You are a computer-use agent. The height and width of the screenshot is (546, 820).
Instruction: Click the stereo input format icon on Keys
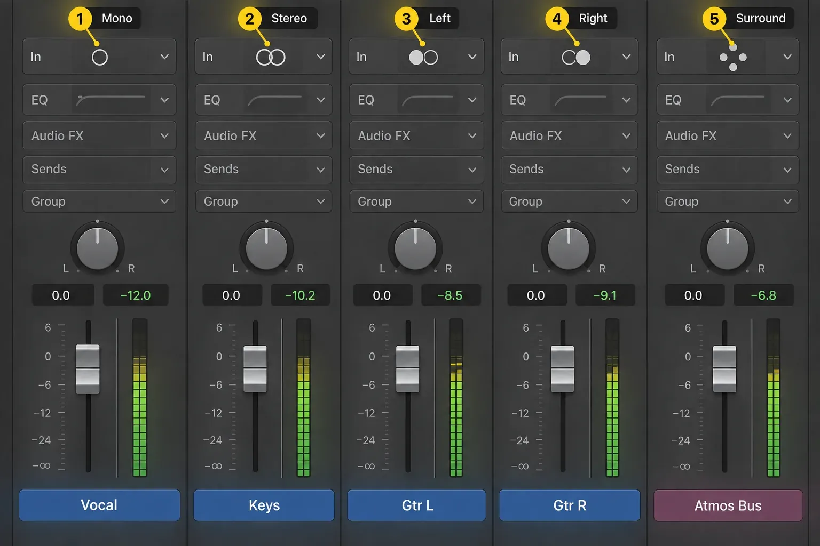point(271,57)
